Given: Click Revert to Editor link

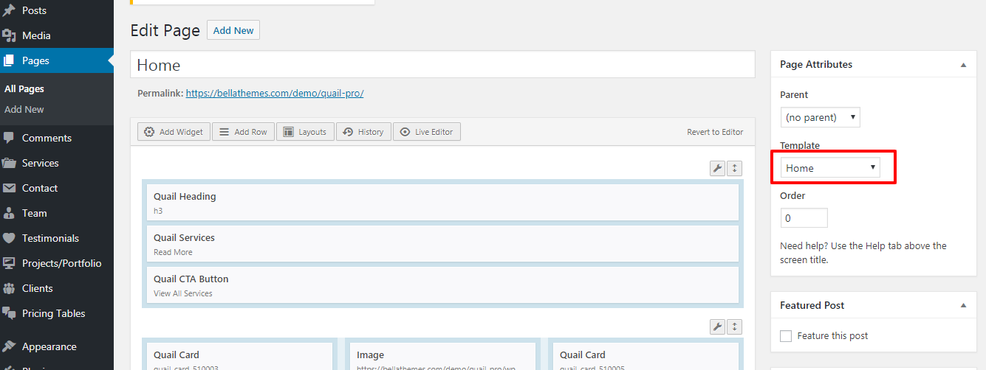Looking at the screenshot, I should [715, 132].
